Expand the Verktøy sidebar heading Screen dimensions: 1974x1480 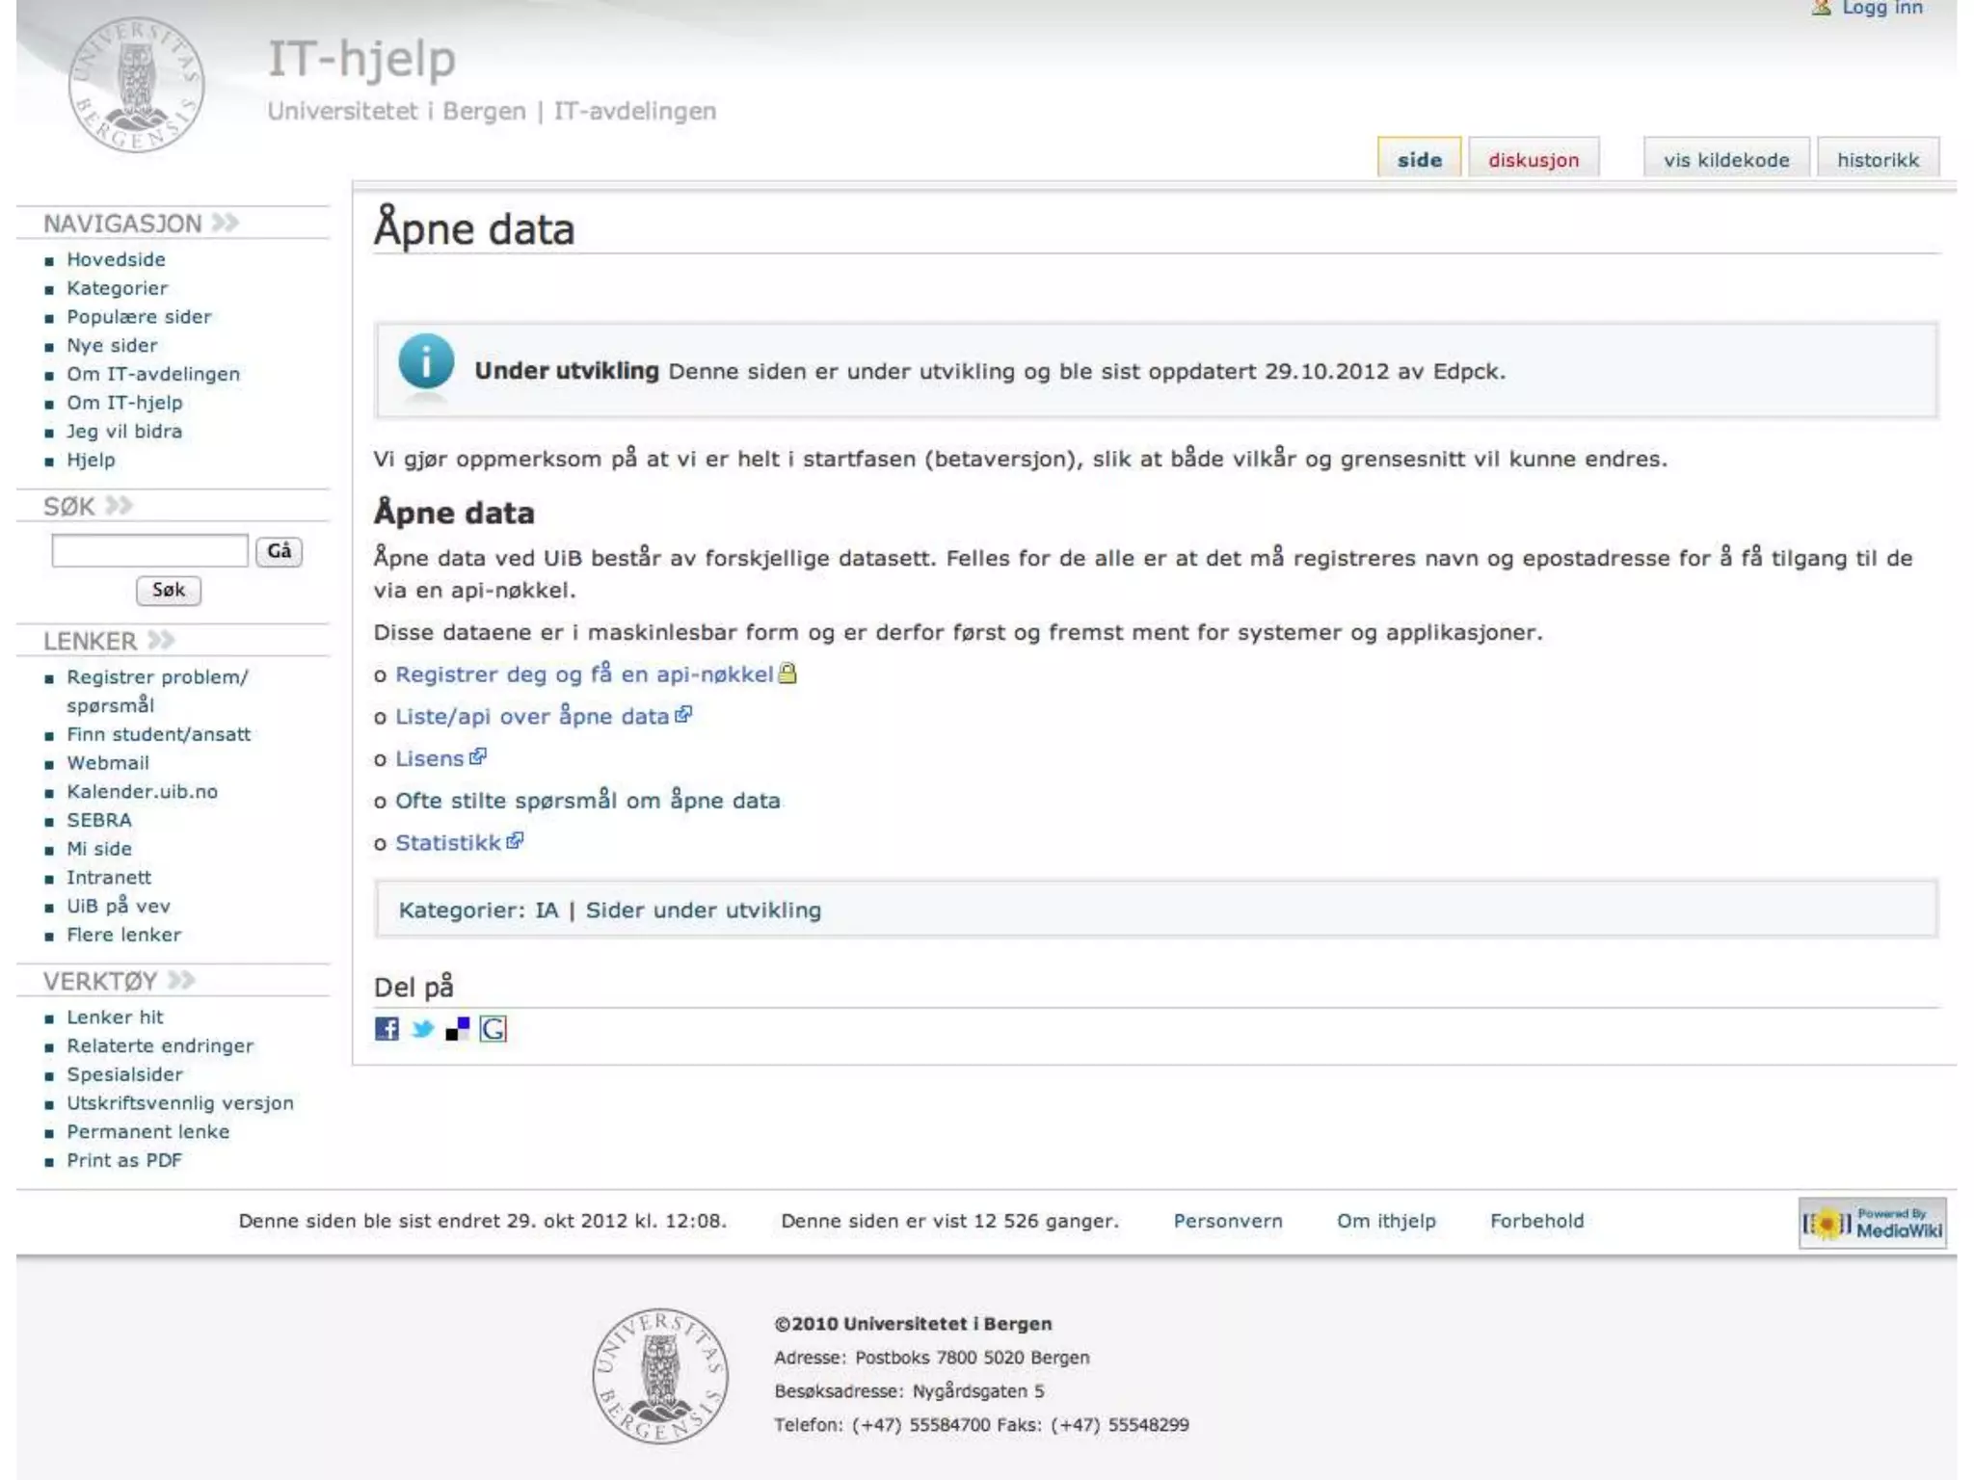tap(181, 980)
